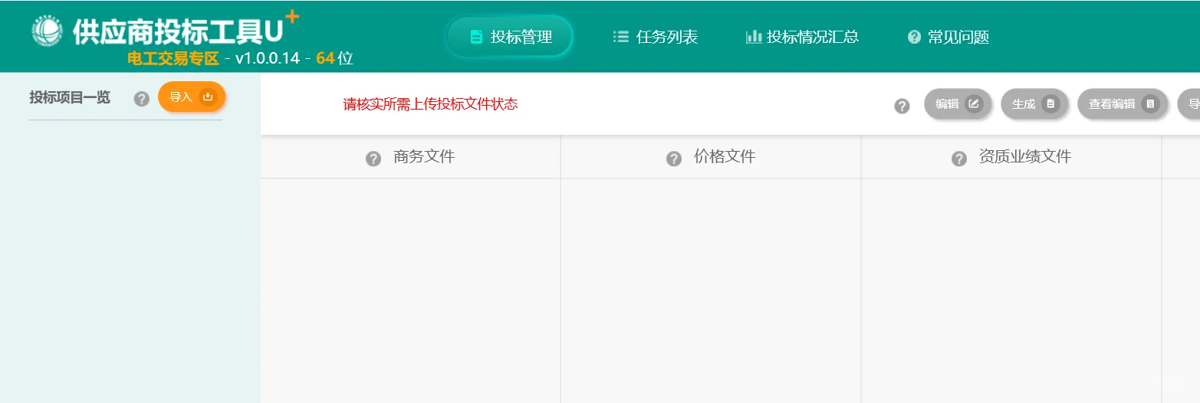Image resolution: width=1200 pixels, height=403 pixels.
Task: Click the pencil icon in 编辑 button
Action: click(x=974, y=104)
